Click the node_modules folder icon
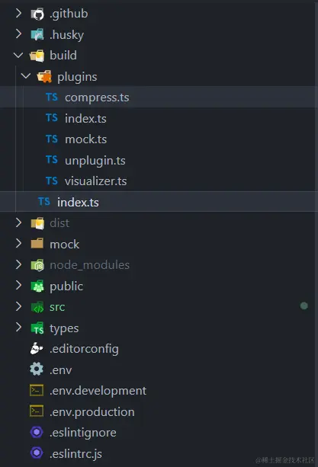Image resolution: width=318 pixels, height=467 pixels. [x=37, y=265]
